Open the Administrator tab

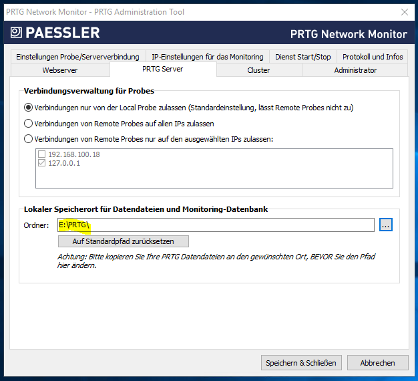pyautogui.click(x=355, y=70)
